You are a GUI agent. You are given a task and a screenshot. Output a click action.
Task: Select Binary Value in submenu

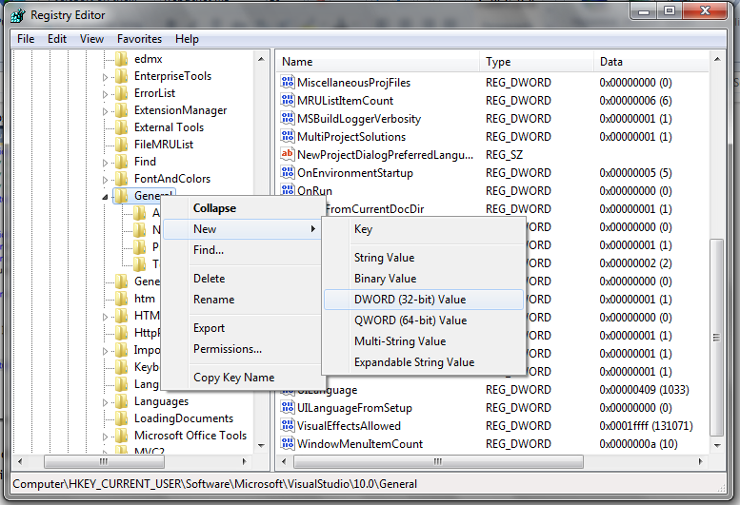click(424, 279)
